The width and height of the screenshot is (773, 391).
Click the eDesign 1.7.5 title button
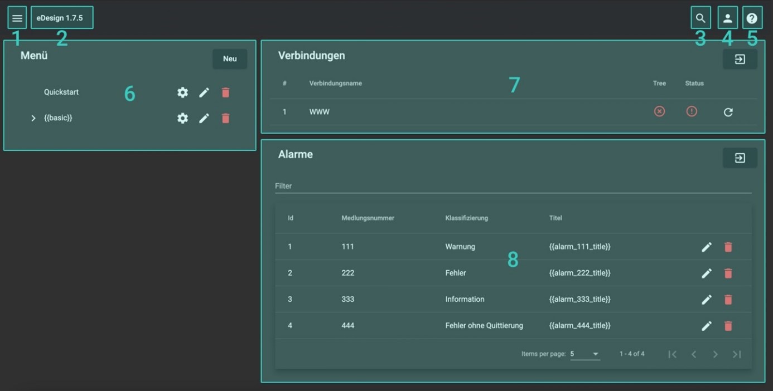pos(61,18)
